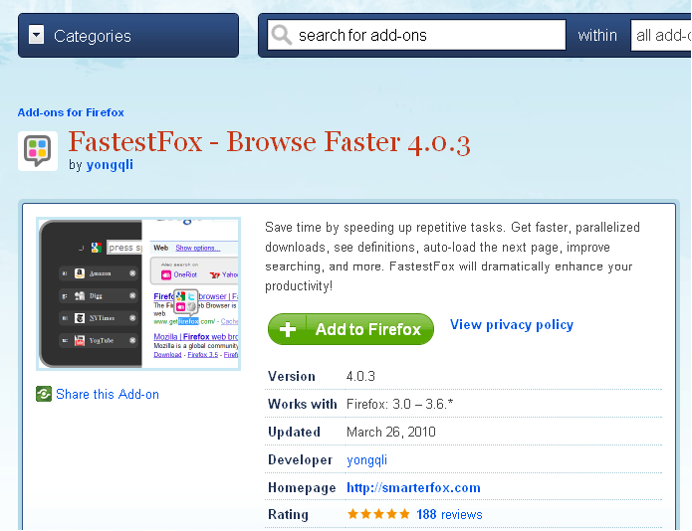Click the plus icon on Add button
Image resolution: width=692 pixels, height=531 pixels.
pyautogui.click(x=288, y=329)
